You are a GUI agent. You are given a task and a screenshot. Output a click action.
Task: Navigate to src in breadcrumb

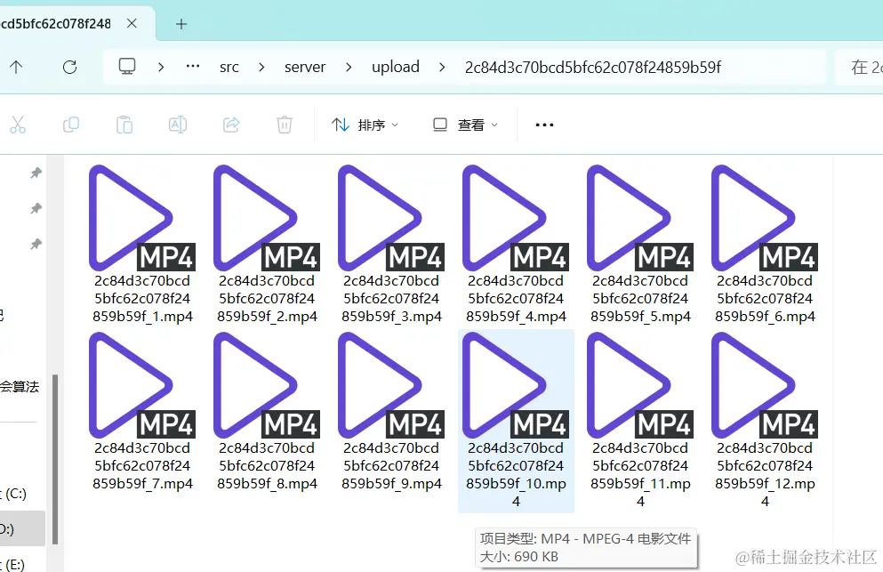(x=229, y=68)
